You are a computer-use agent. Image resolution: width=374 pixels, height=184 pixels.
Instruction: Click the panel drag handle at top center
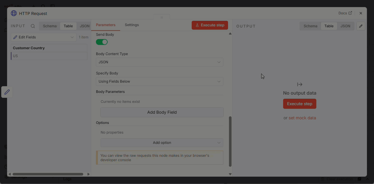pos(161,18)
